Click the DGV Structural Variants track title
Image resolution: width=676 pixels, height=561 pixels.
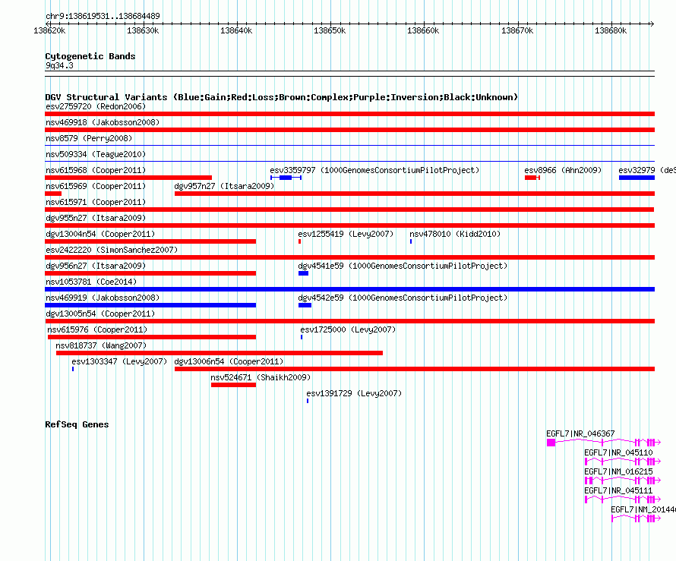281,97
